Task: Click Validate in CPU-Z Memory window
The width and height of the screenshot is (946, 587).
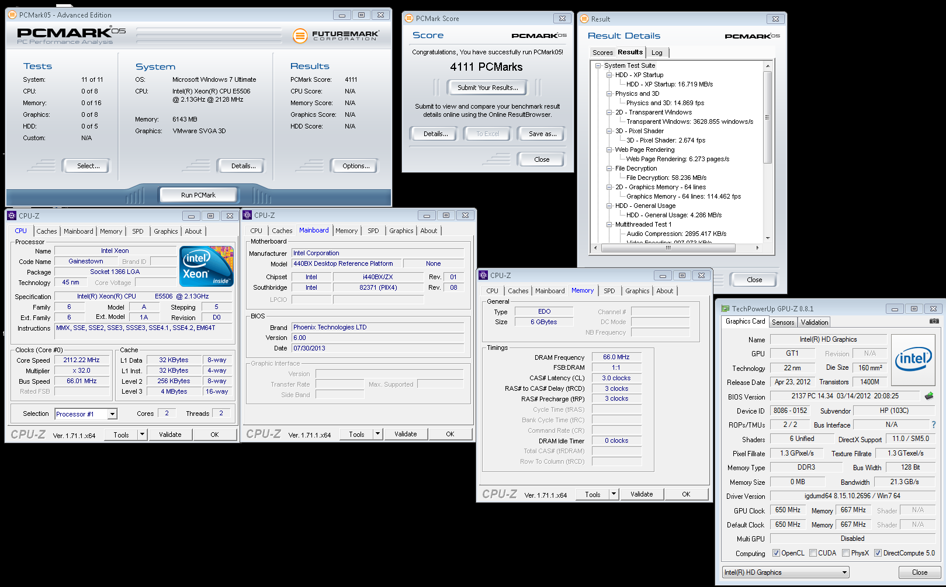Action: 642,494
